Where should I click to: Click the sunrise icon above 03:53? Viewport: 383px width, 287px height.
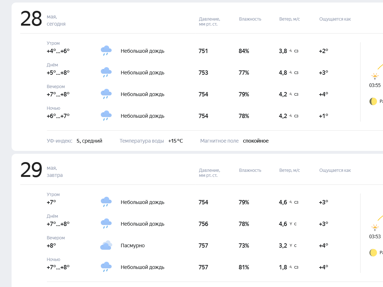[375, 228]
